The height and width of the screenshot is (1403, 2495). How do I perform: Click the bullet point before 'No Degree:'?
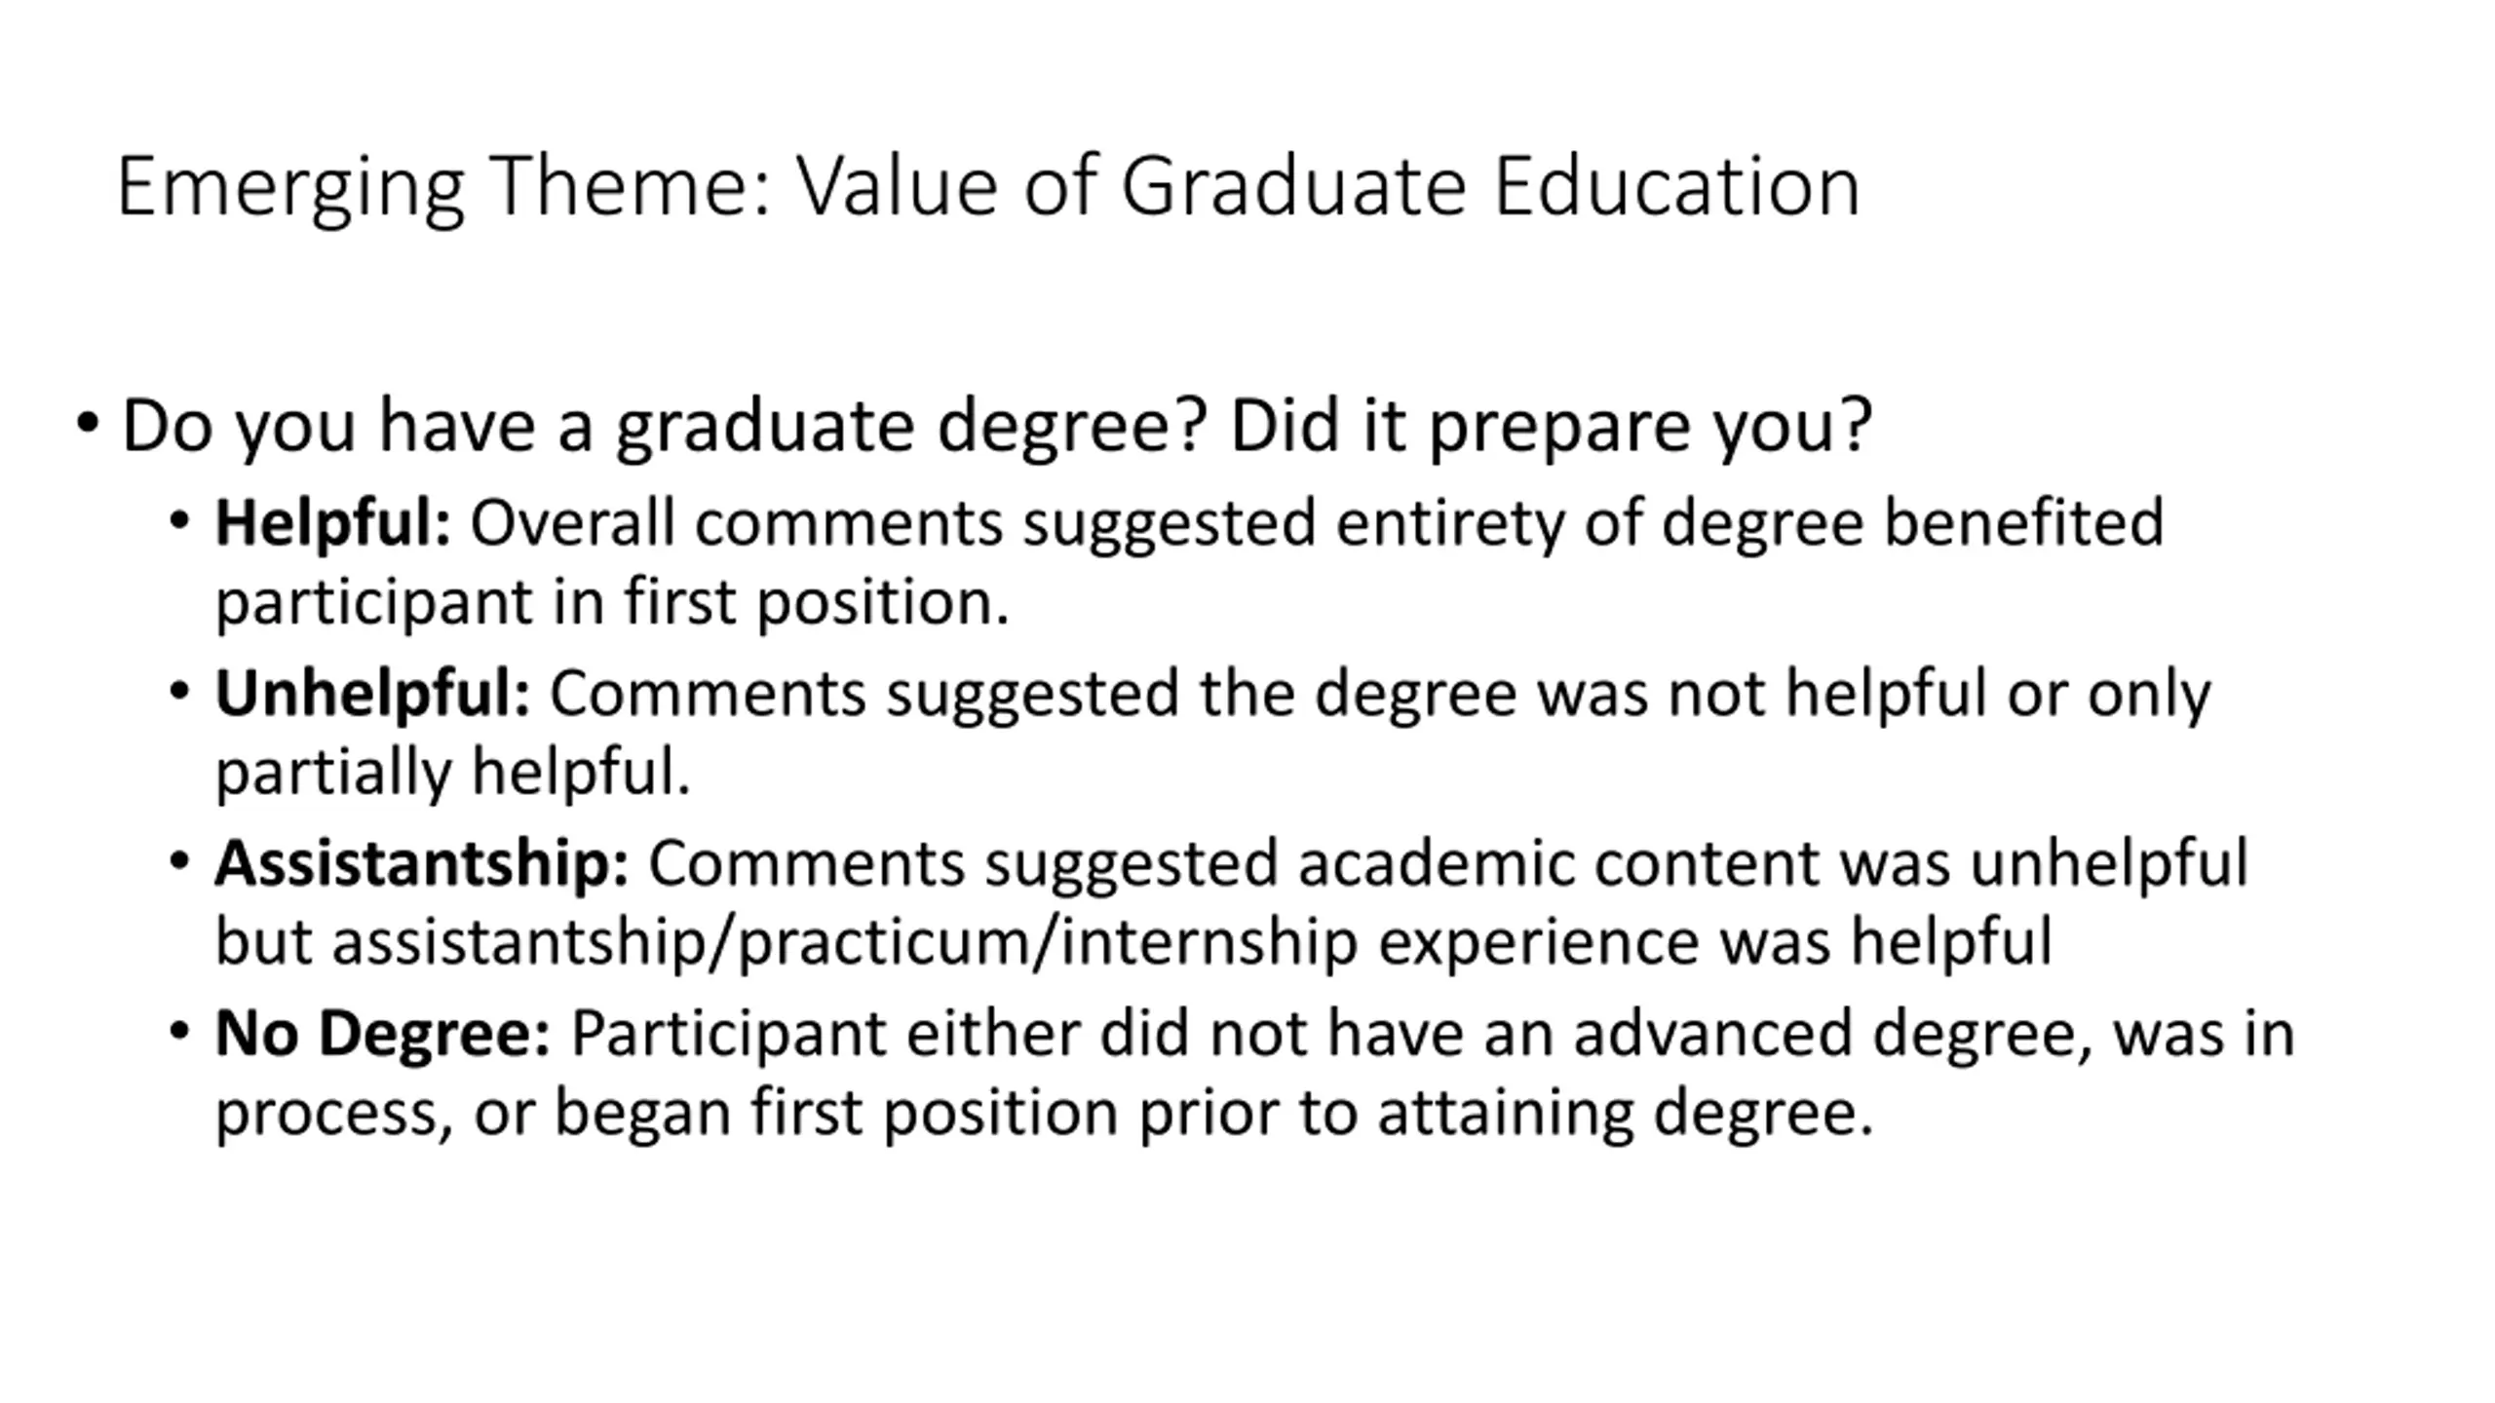(178, 1032)
